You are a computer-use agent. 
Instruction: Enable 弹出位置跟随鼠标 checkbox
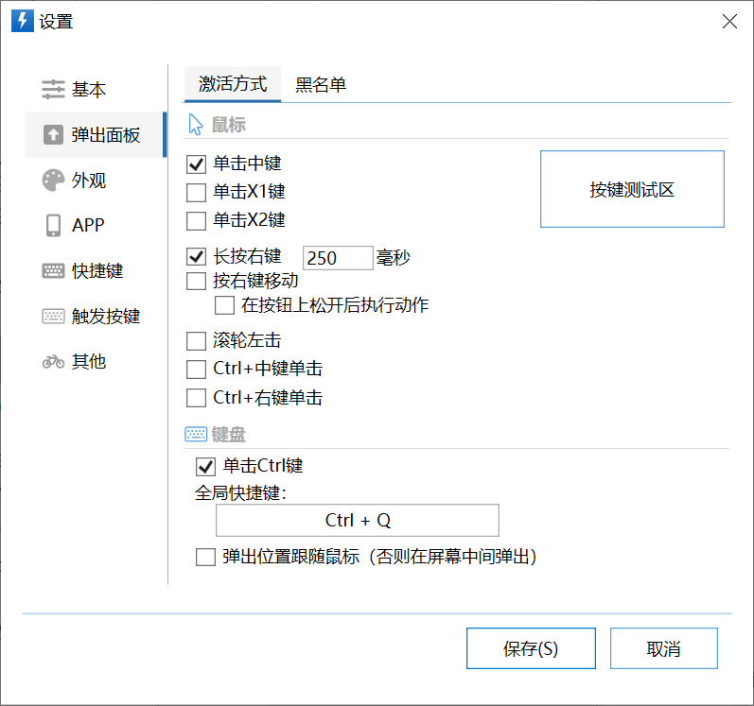(x=205, y=558)
